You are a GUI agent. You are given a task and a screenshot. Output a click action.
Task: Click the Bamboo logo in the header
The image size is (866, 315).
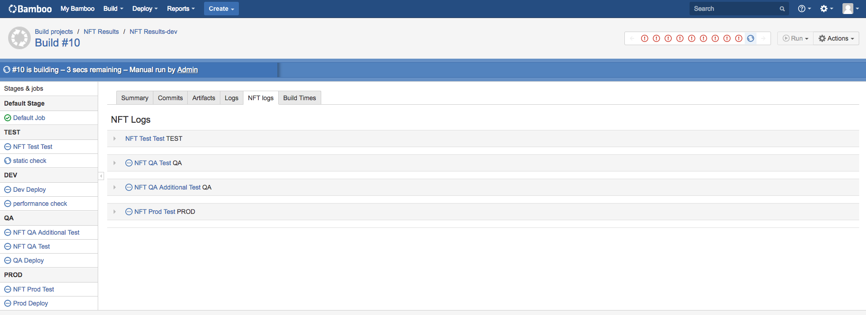(30, 9)
